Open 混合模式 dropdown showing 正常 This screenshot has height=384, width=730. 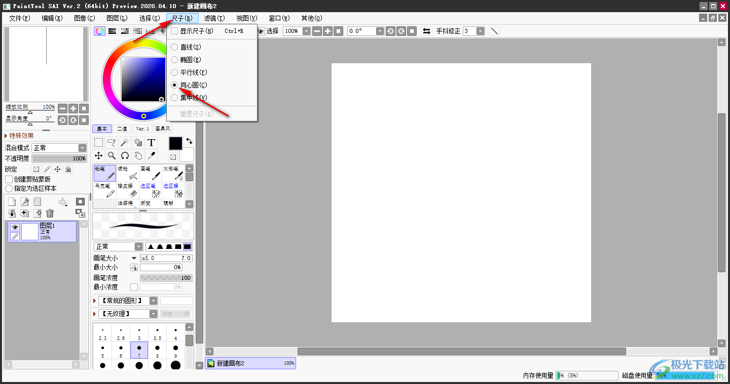(59, 148)
